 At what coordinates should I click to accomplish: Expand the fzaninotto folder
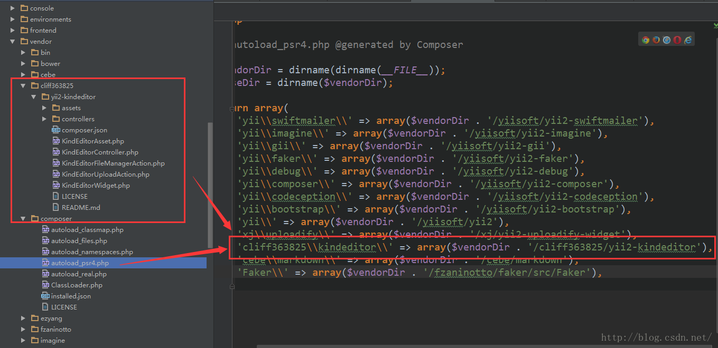pos(23,329)
